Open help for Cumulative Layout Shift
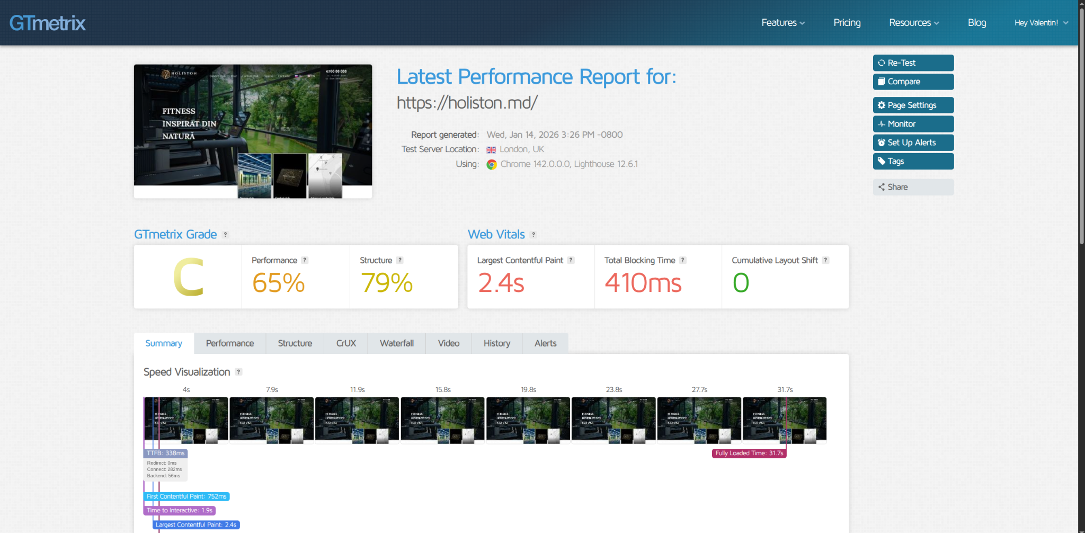 [x=825, y=260]
